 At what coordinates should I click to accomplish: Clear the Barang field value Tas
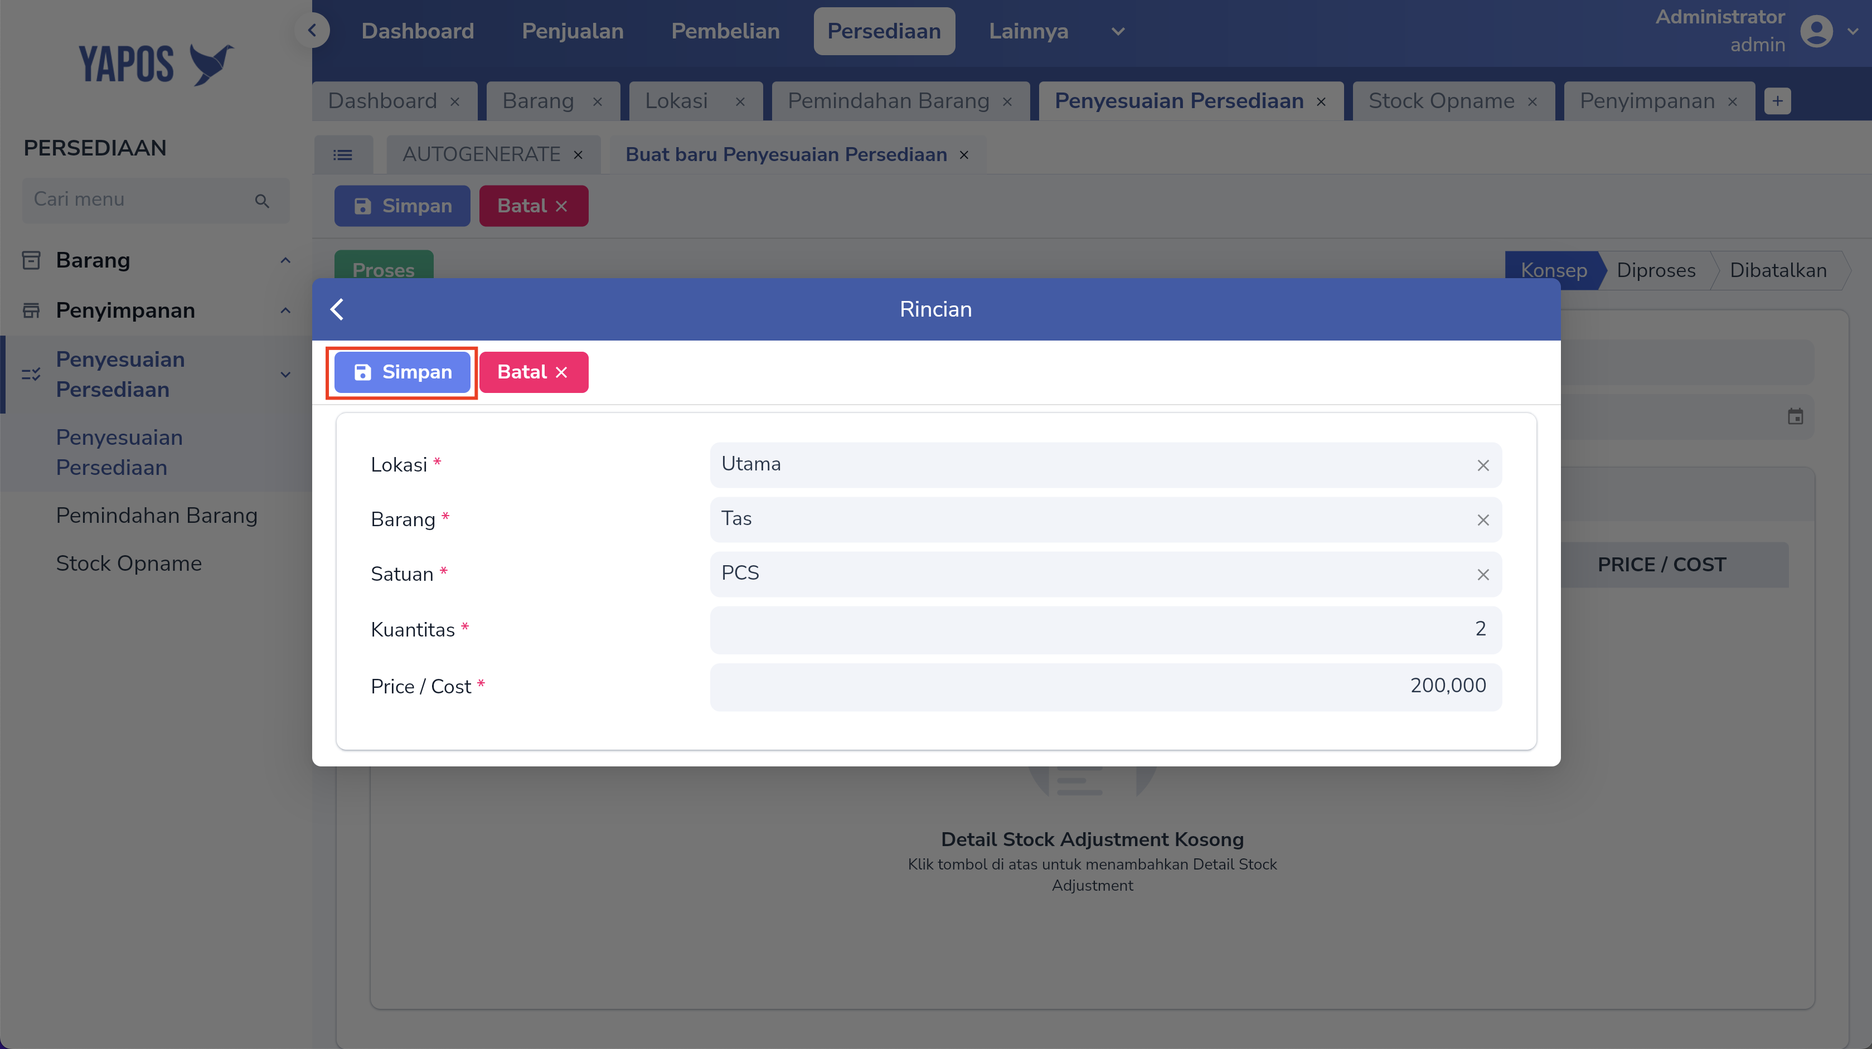click(1483, 519)
